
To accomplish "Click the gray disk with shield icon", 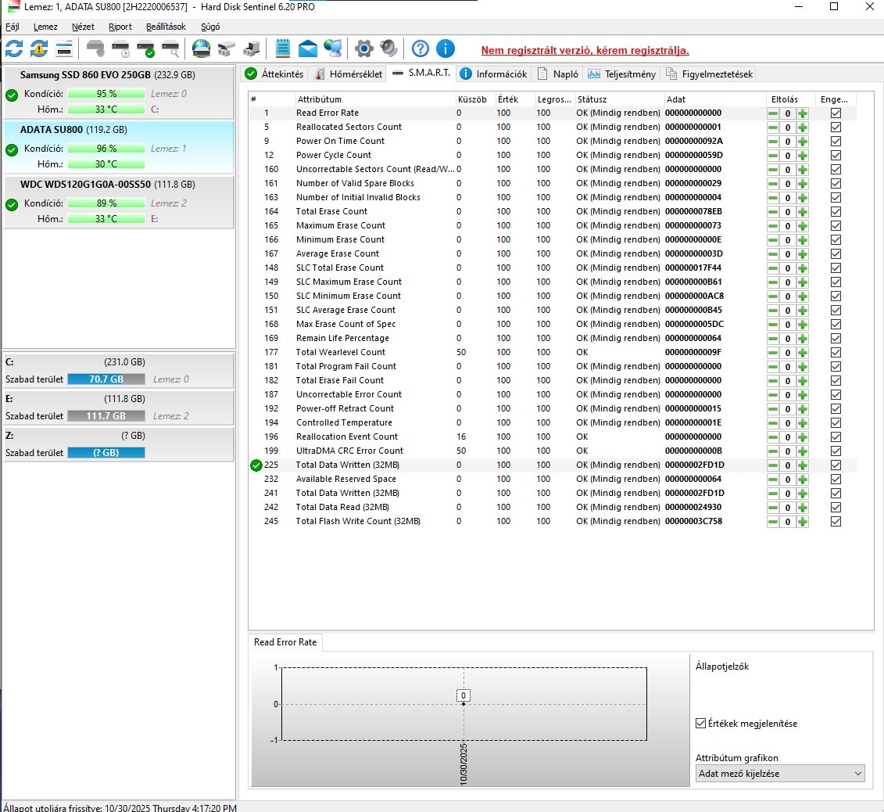I will coord(95,49).
